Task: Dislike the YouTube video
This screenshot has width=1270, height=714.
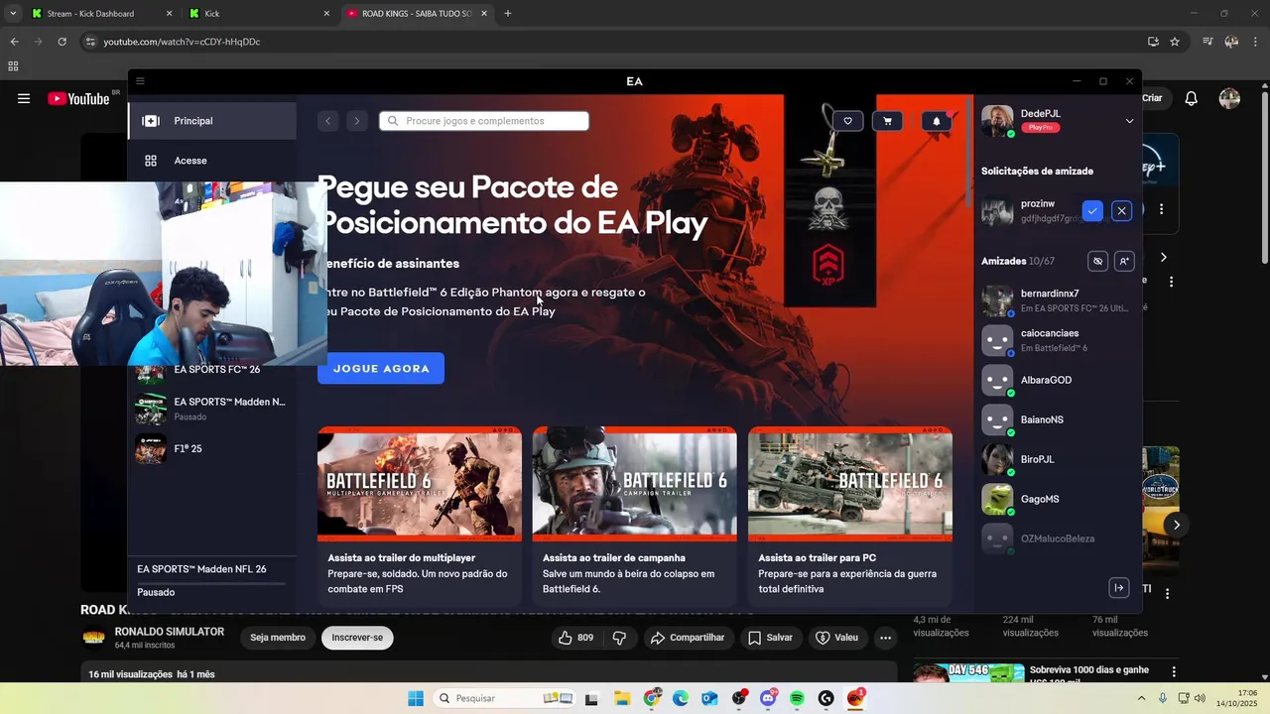Action: [x=619, y=638]
